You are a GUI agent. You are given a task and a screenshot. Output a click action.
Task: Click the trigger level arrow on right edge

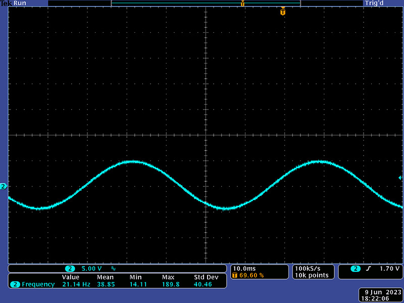coord(400,178)
